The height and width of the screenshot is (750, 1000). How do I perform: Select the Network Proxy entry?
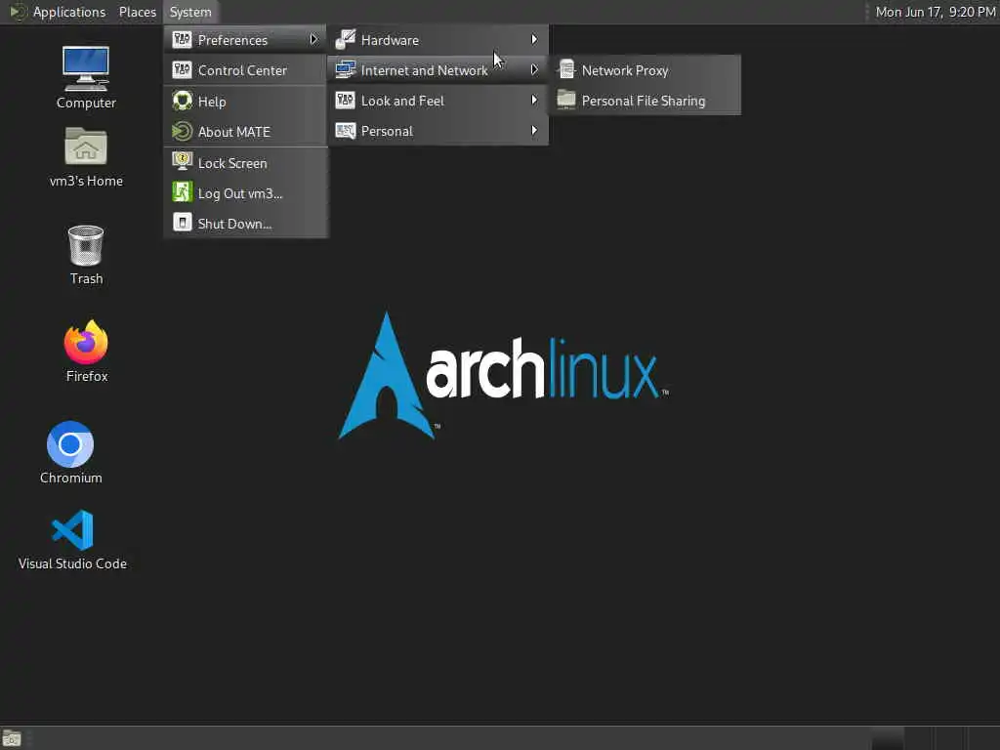[646, 70]
